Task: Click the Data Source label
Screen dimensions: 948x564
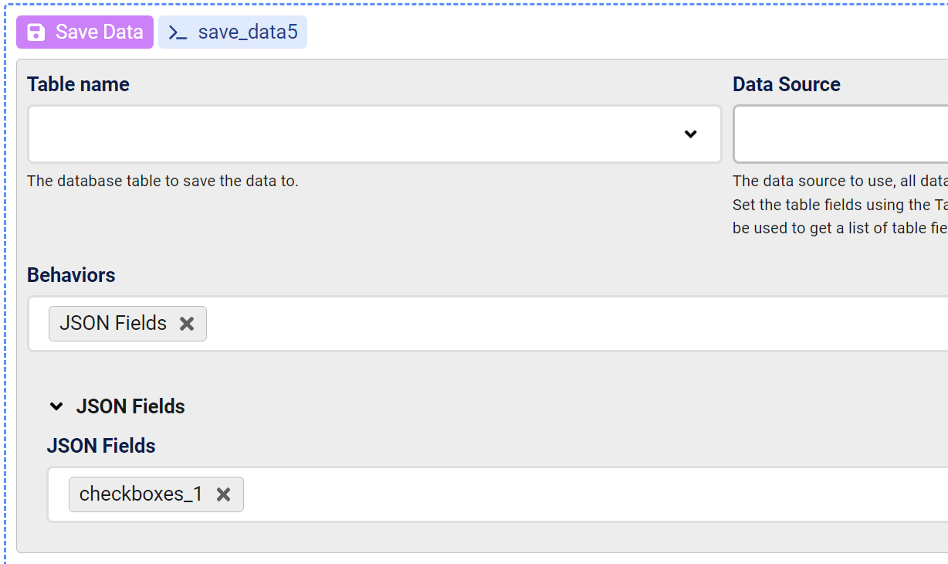Action: tap(786, 84)
